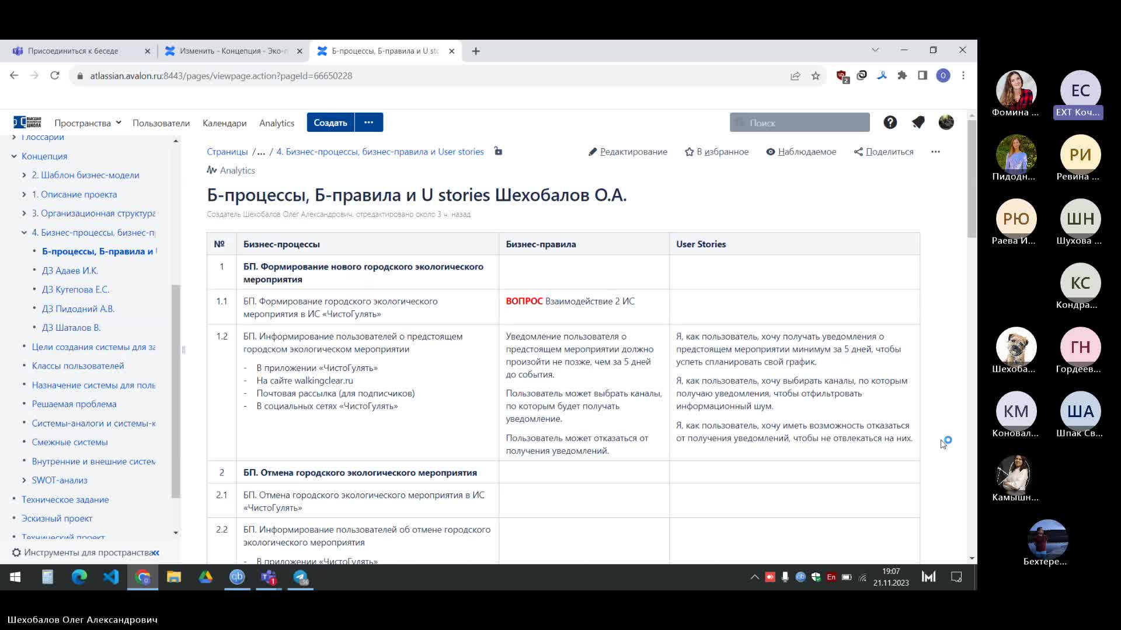Open Chrome tab search dropdown arrow
This screenshot has width=1121, height=630.
pyautogui.click(x=875, y=50)
